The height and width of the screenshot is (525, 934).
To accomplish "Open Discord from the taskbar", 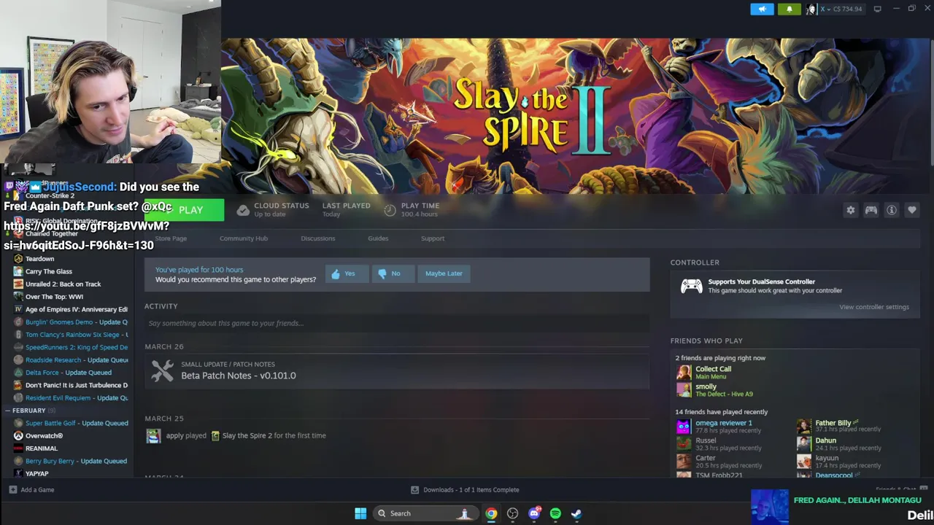I will [534, 513].
